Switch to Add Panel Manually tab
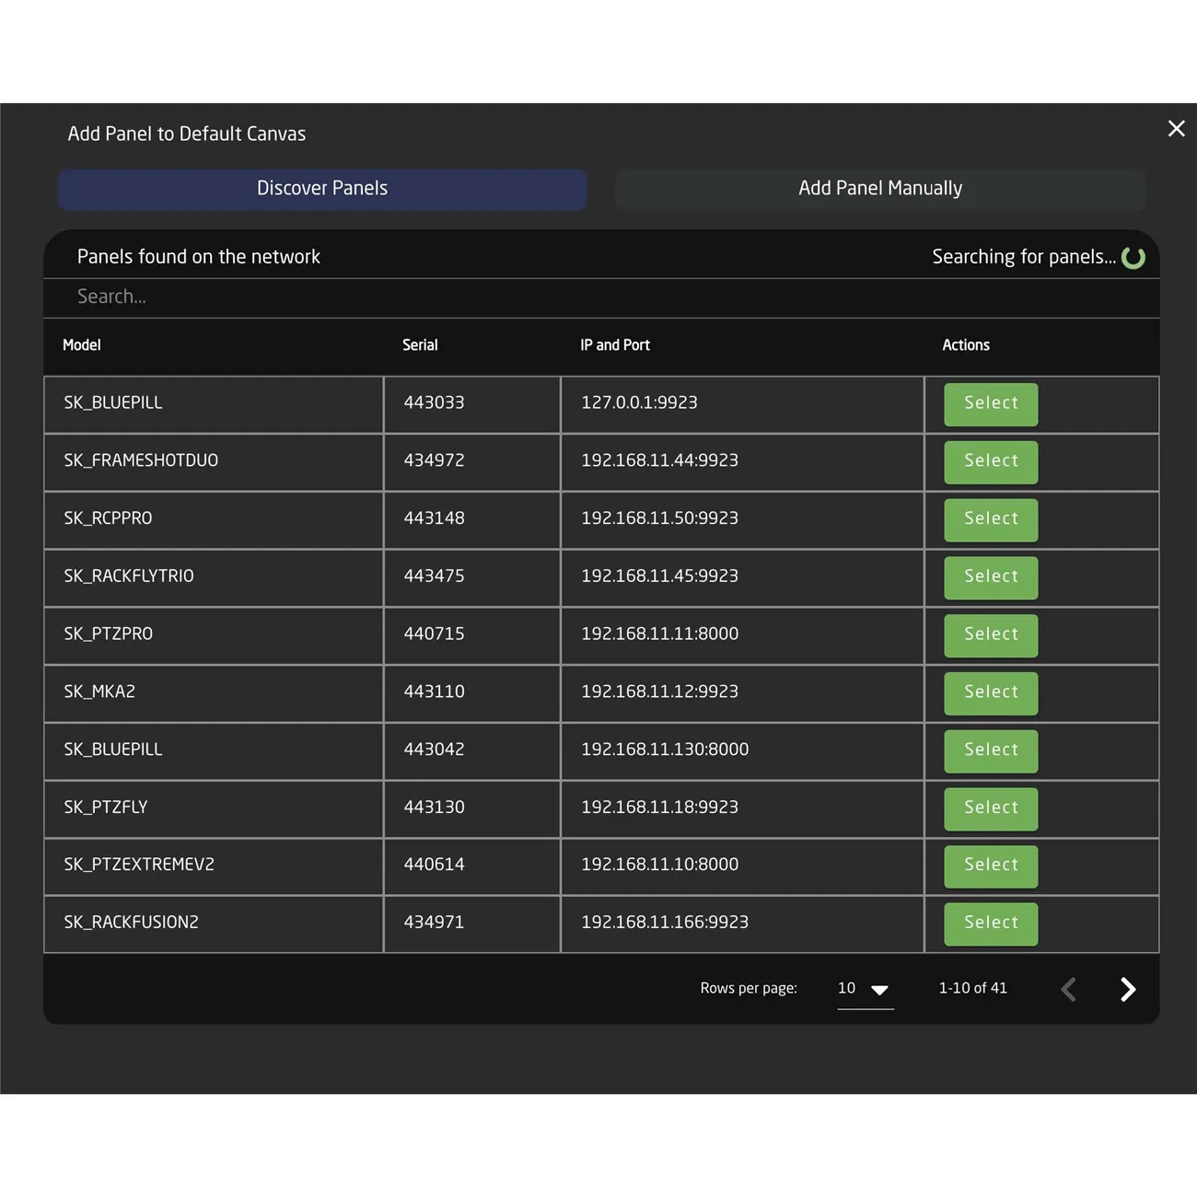 (x=880, y=189)
